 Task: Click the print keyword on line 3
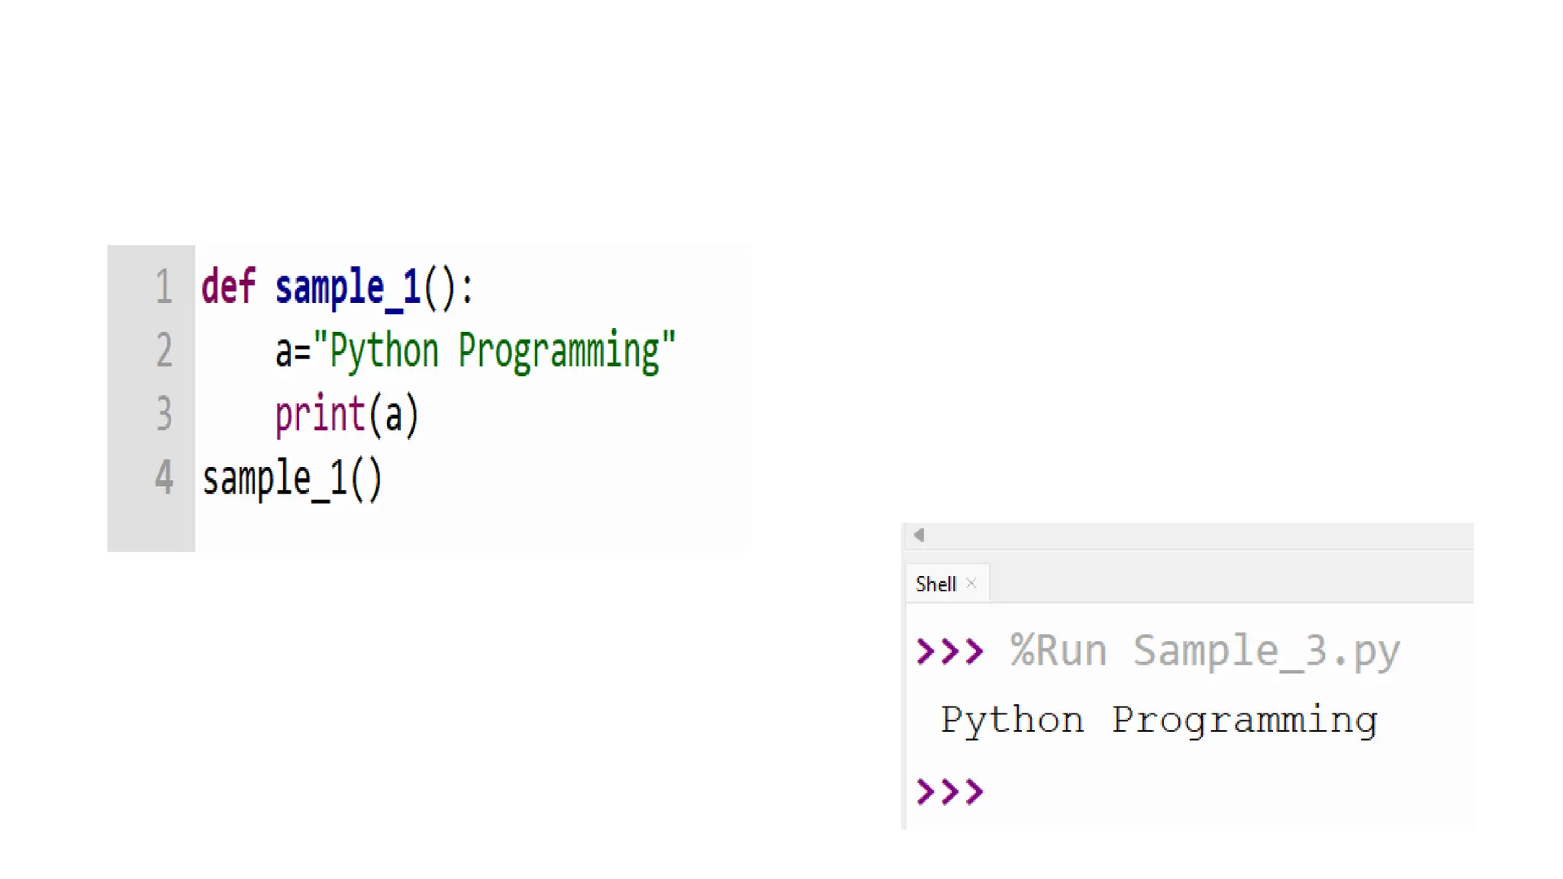(320, 414)
